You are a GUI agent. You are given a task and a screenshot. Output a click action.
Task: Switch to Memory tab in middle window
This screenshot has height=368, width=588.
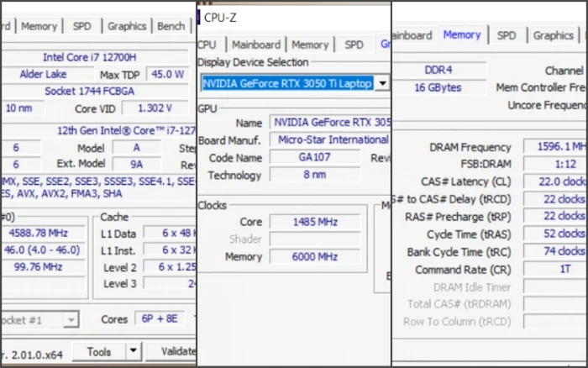(x=310, y=45)
